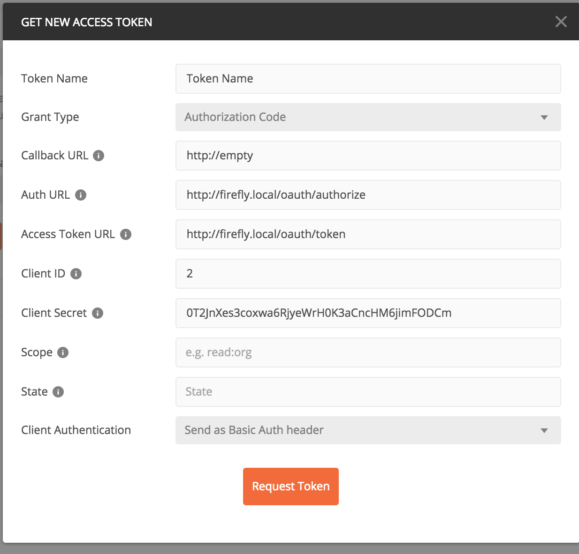This screenshot has width=579, height=554.
Task: Click the Auth URL field containing oauth/authorize
Action: tap(368, 195)
